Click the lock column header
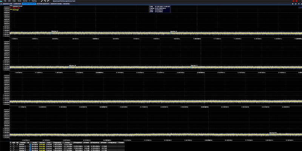The width and height of the screenshot is (302, 151). [49, 143]
